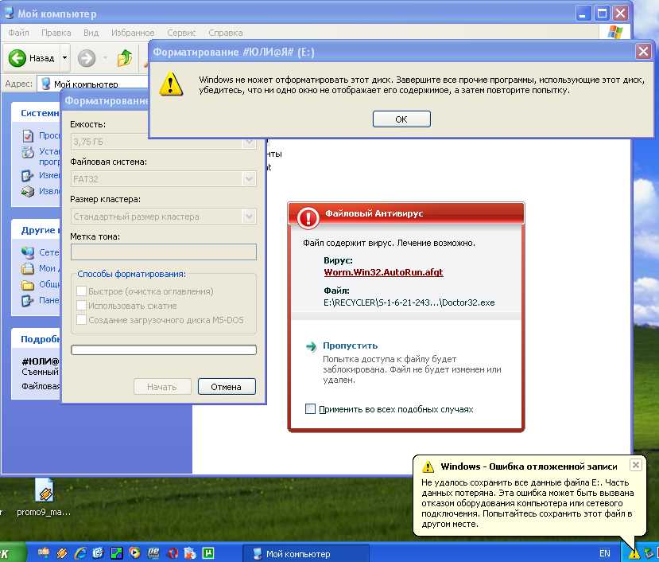Click the green arrow next to Пропустить
Image resolution: width=659 pixels, height=562 pixels.
tap(311, 346)
